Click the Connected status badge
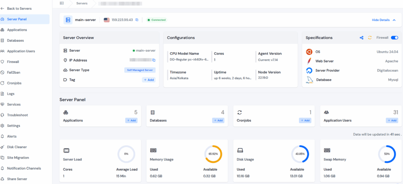 [x=157, y=20]
